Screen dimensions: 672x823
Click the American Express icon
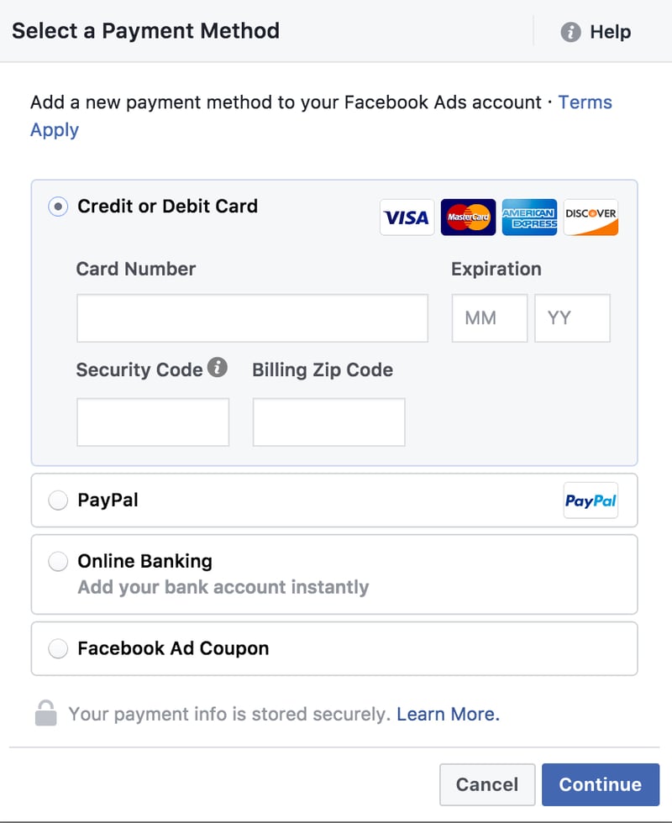tap(529, 218)
